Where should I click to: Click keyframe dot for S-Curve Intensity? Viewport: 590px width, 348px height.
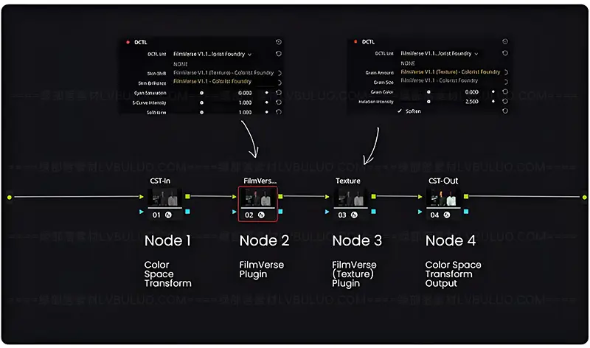click(x=267, y=102)
